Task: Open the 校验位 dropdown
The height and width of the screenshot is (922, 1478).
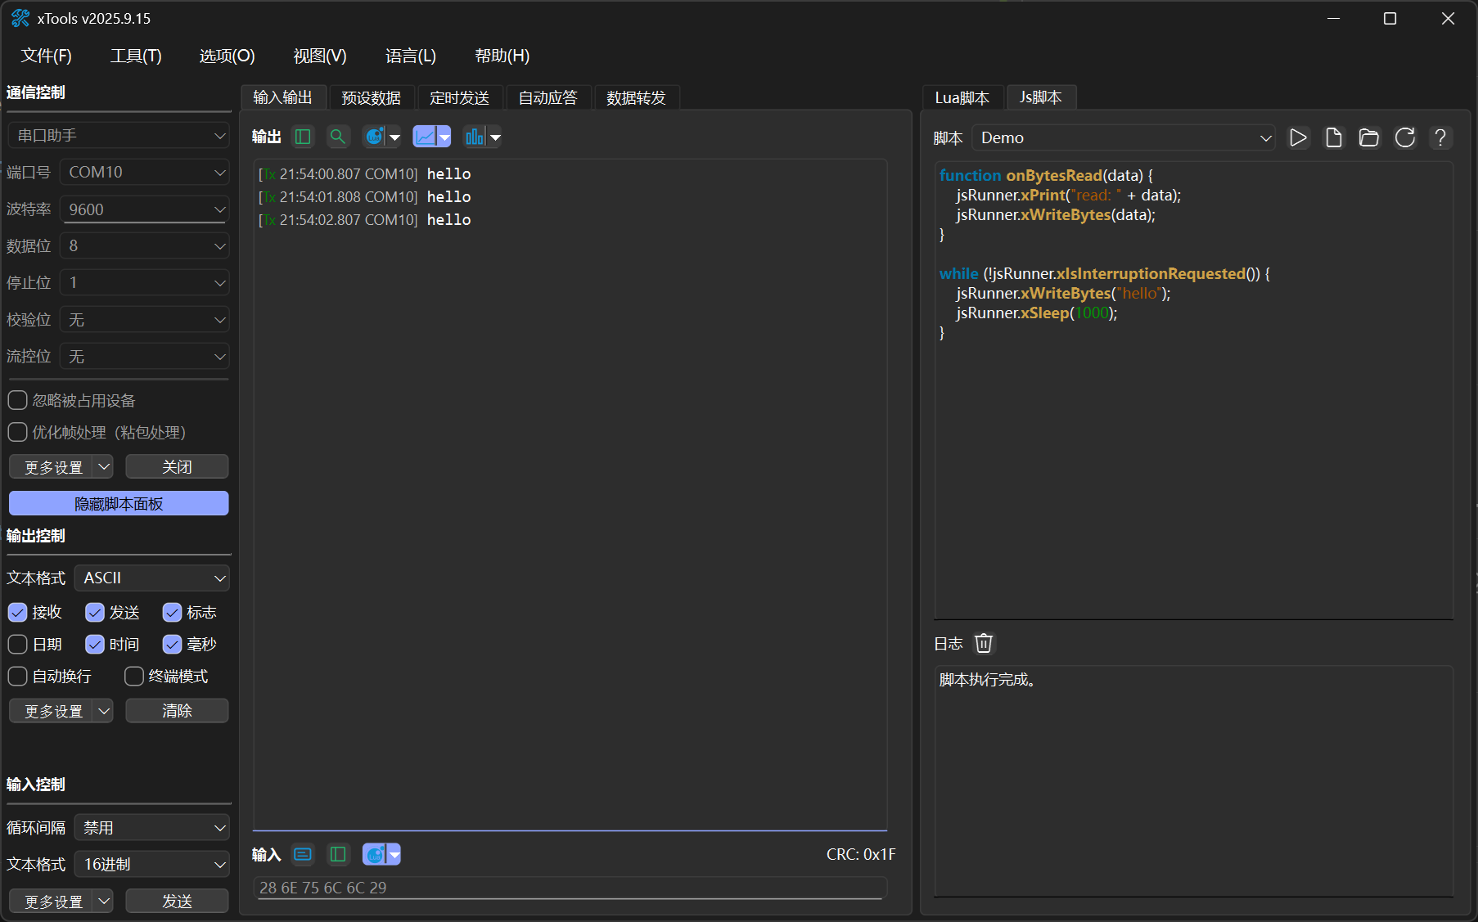Action: (145, 319)
